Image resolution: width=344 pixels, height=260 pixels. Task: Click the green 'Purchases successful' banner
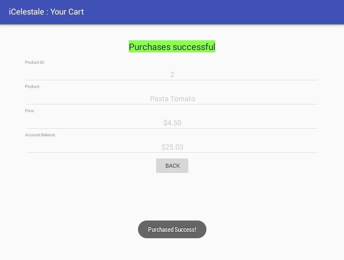click(x=172, y=47)
